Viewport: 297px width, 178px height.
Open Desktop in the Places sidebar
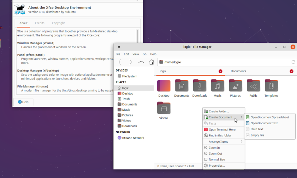pyautogui.click(x=125, y=93)
